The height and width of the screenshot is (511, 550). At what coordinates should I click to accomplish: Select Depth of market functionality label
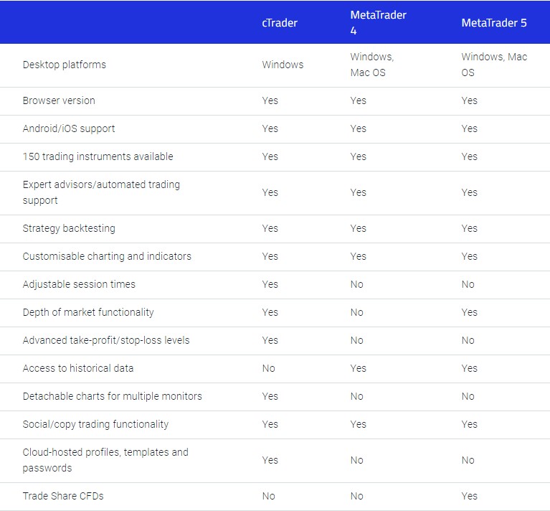coord(88,312)
